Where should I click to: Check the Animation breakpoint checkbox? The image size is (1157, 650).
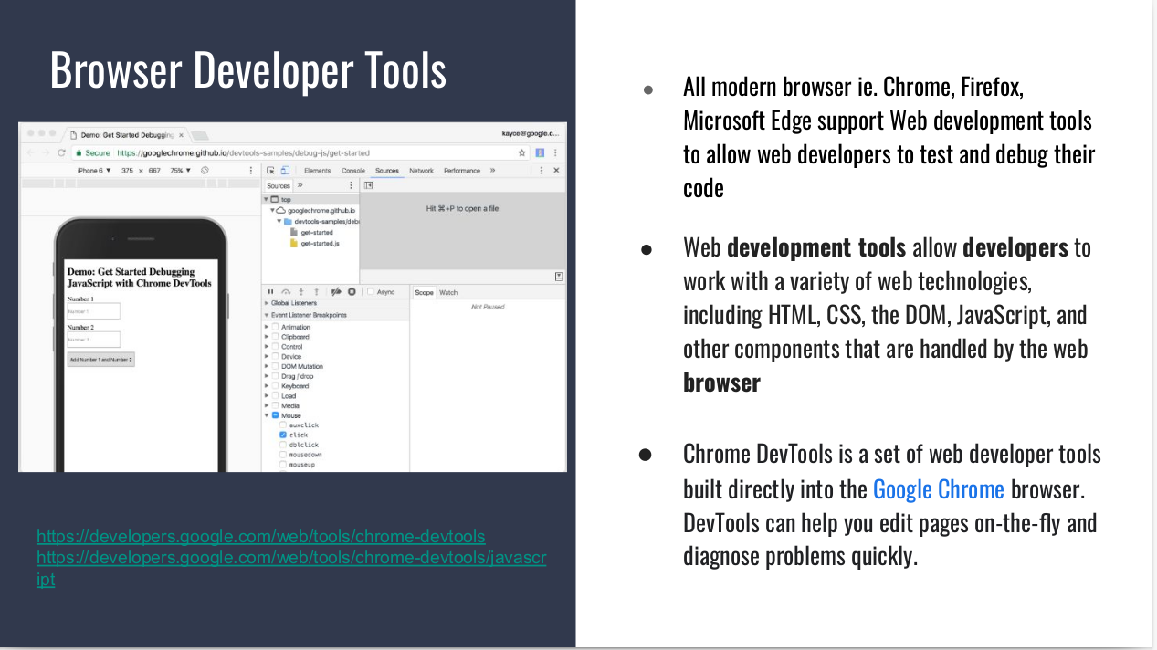[x=275, y=327]
